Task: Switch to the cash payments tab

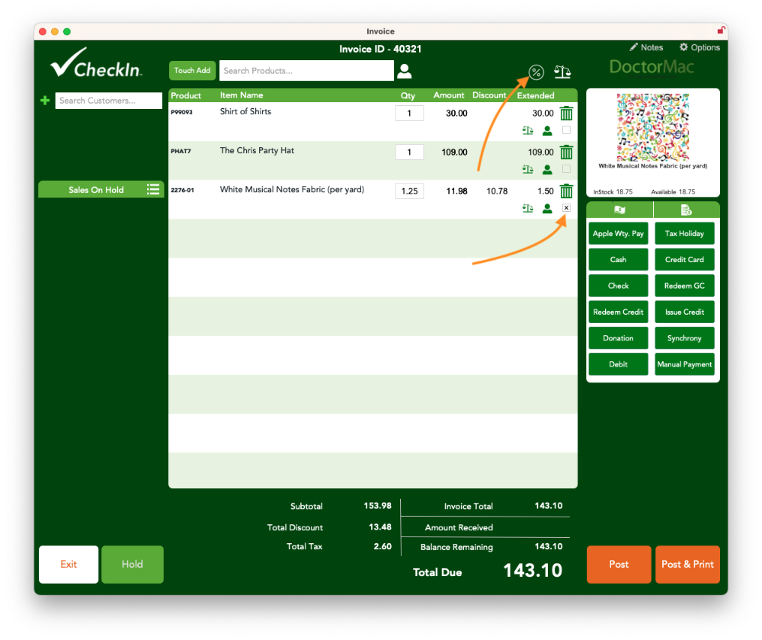Action: (618, 208)
